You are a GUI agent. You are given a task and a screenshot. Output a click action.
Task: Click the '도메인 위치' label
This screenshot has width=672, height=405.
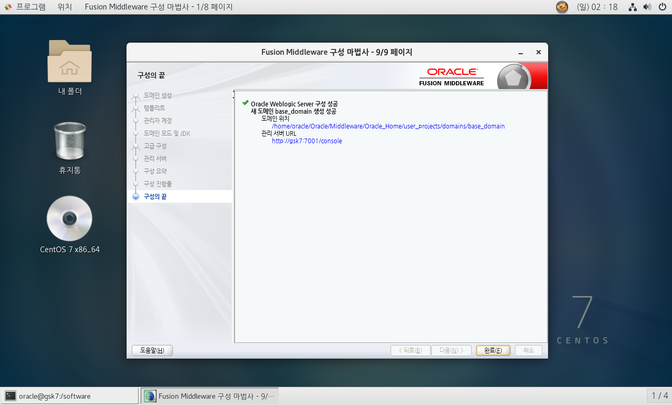pyautogui.click(x=275, y=119)
